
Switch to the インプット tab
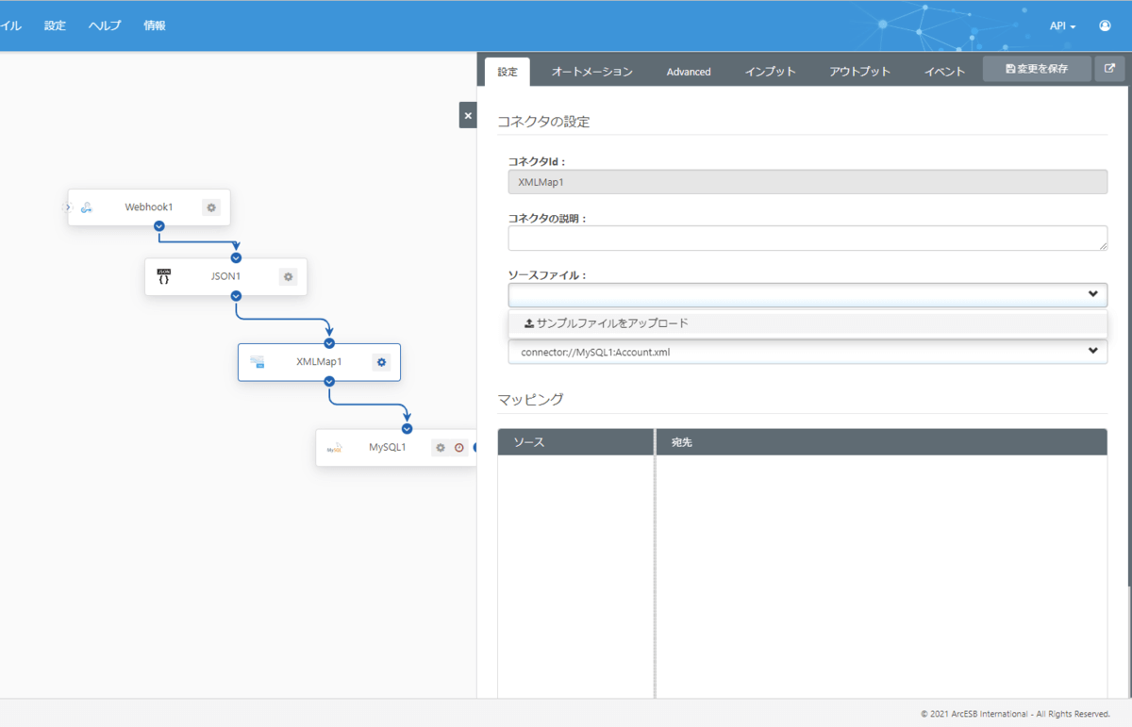[x=770, y=72]
